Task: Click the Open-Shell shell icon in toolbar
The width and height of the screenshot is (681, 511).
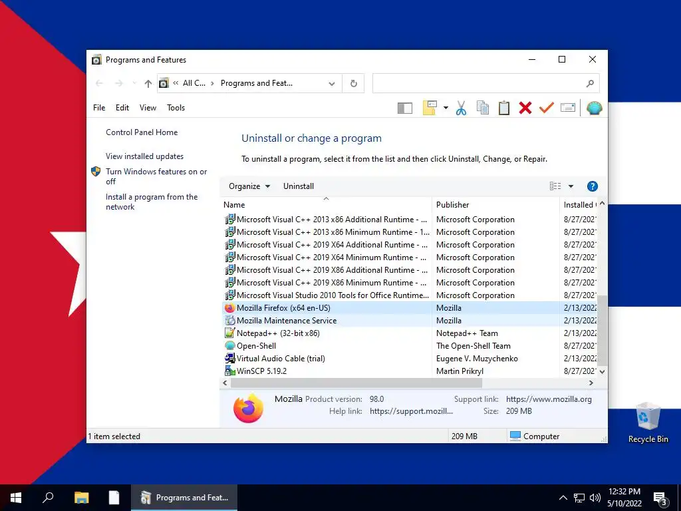Action: [594, 107]
